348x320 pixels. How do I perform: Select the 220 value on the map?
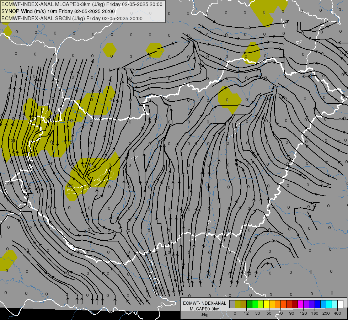pyautogui.click(x=70, y=186)
